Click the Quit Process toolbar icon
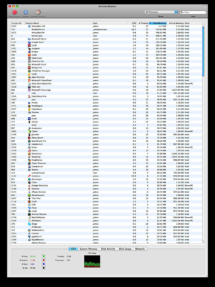 click(x=15, y=12)
